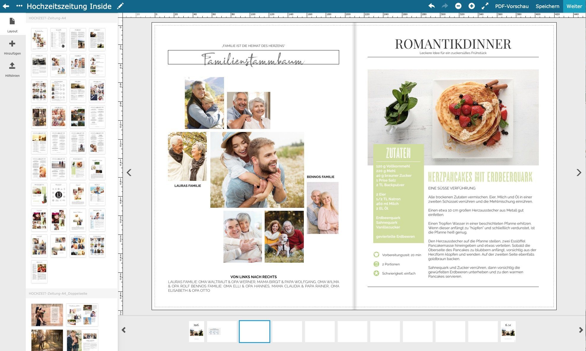The image size is (586, 351).
Task: Select the cover page thumbnail in strip
Action: point(196,331)
